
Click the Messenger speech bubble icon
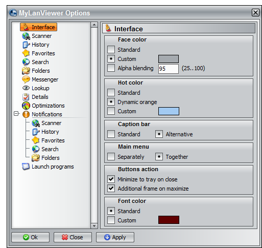coord(26,79)
